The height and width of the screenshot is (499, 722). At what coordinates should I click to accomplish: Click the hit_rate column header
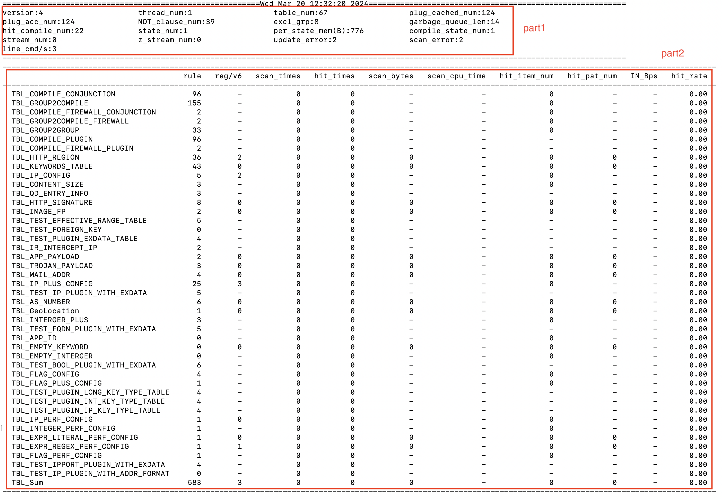[x=689, y=76]
